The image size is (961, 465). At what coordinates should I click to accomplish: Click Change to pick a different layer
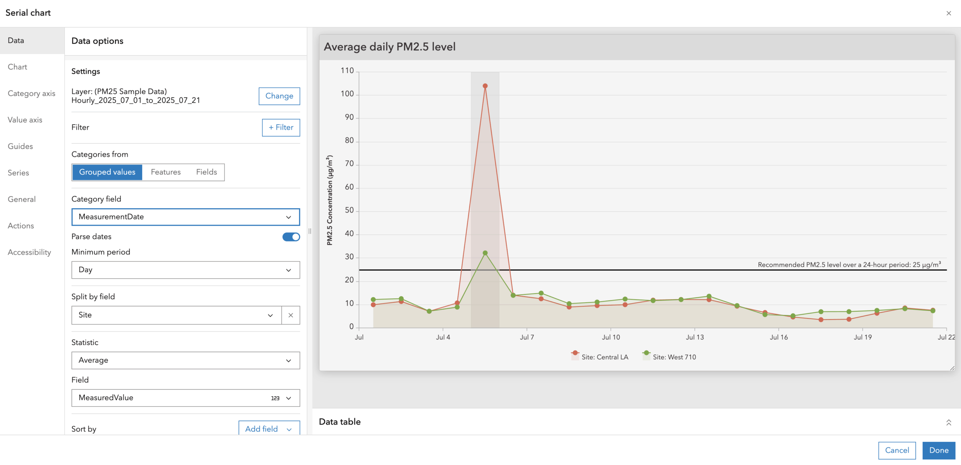point(279,96)
